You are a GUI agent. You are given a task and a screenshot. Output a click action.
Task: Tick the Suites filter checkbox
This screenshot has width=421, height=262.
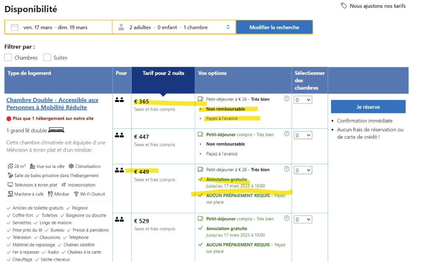pyautogui.click(x=47, y=58)
